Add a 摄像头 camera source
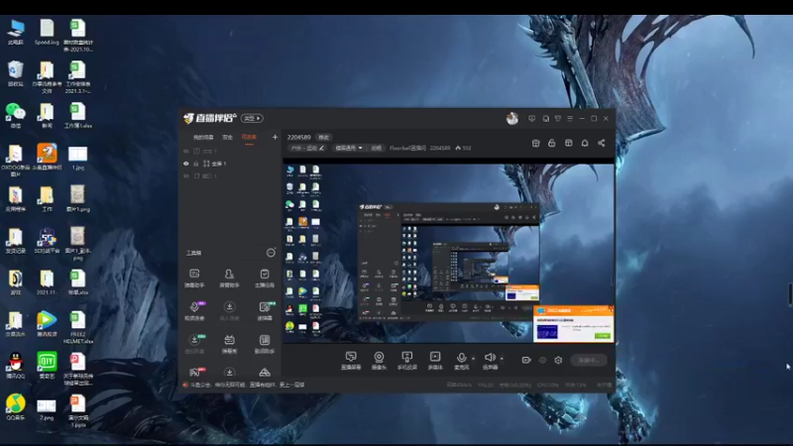The width and height of the screenshot is (793, 446). (379, 361)
